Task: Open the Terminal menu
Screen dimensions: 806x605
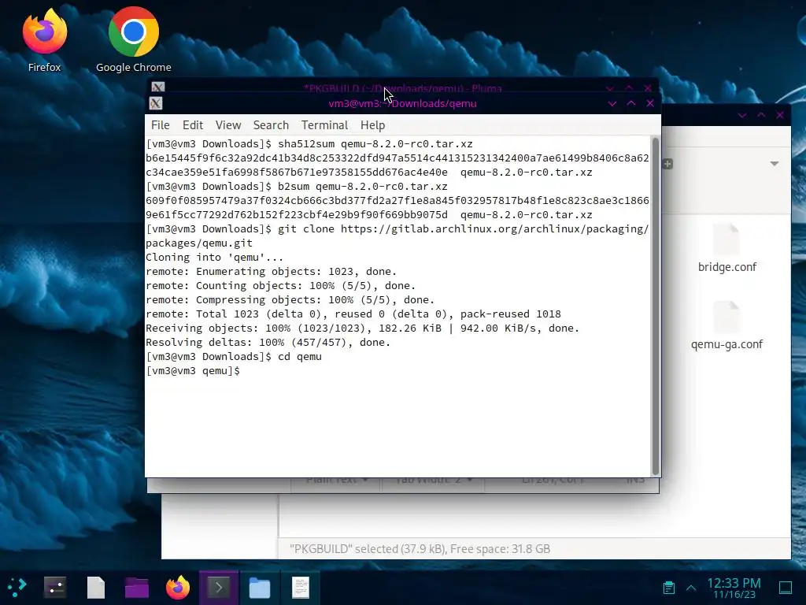Action: coord(324,125)
